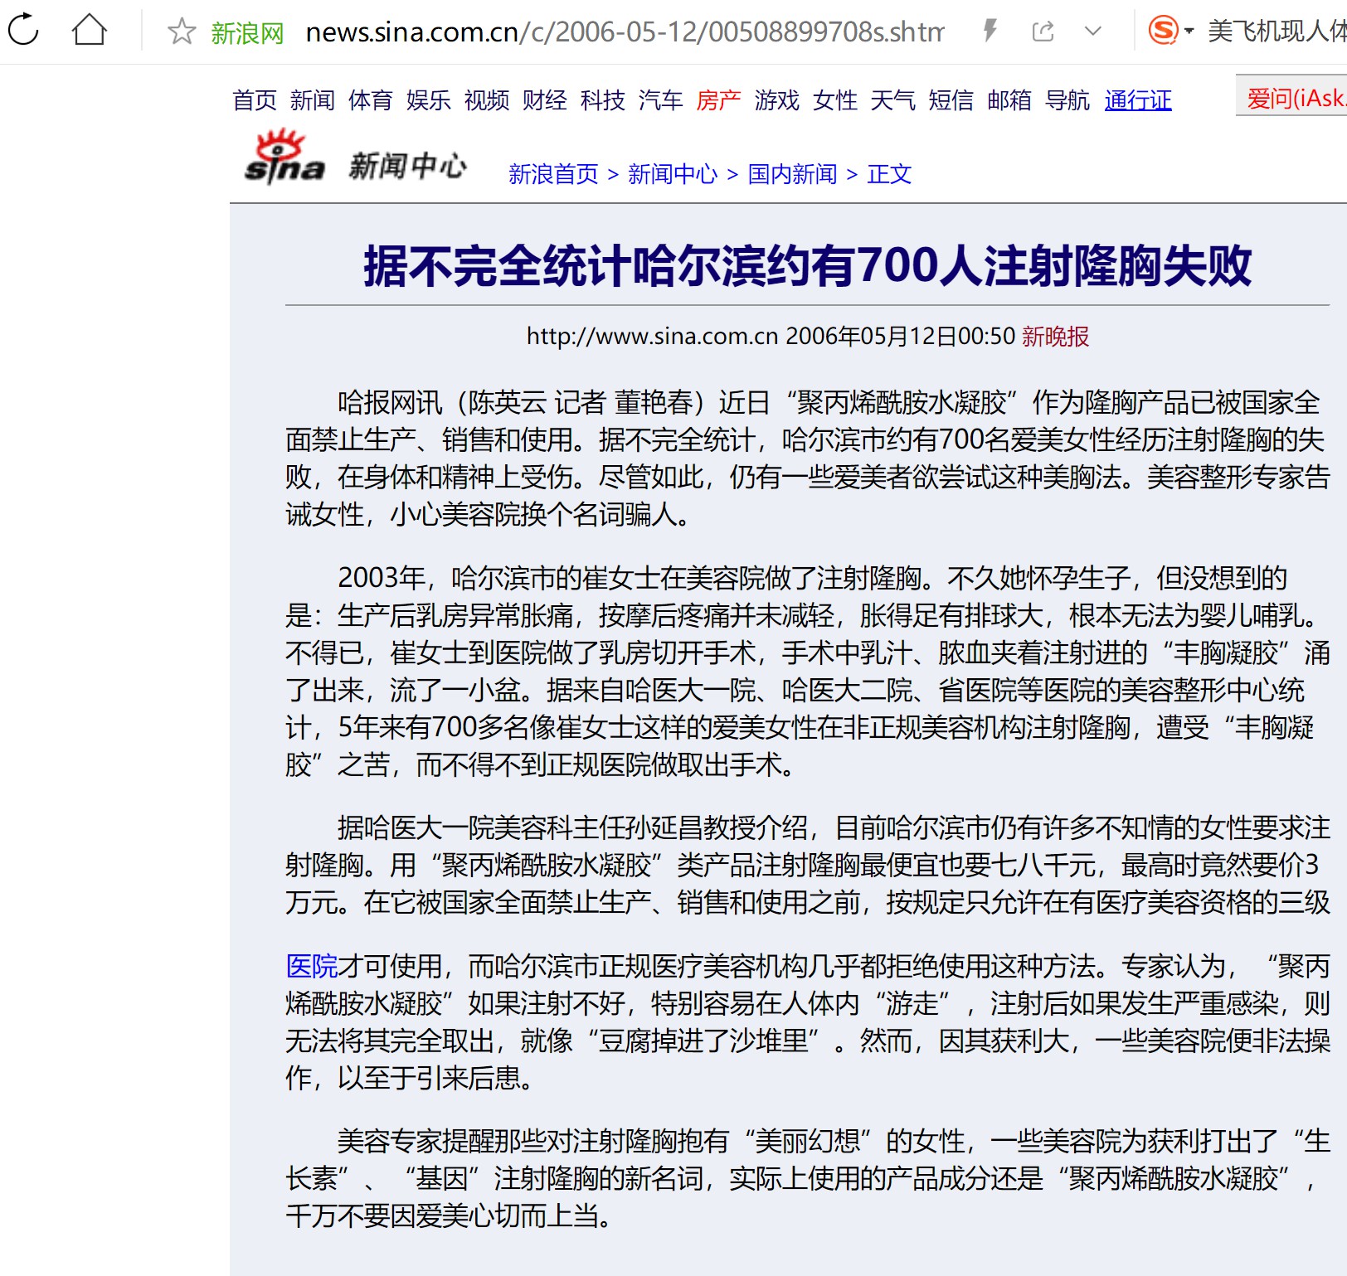Click the paragraph starting 美容专家提醒
Image resolution: width=1347 pixels, height=1276 pixels.
coord(807,1179)
